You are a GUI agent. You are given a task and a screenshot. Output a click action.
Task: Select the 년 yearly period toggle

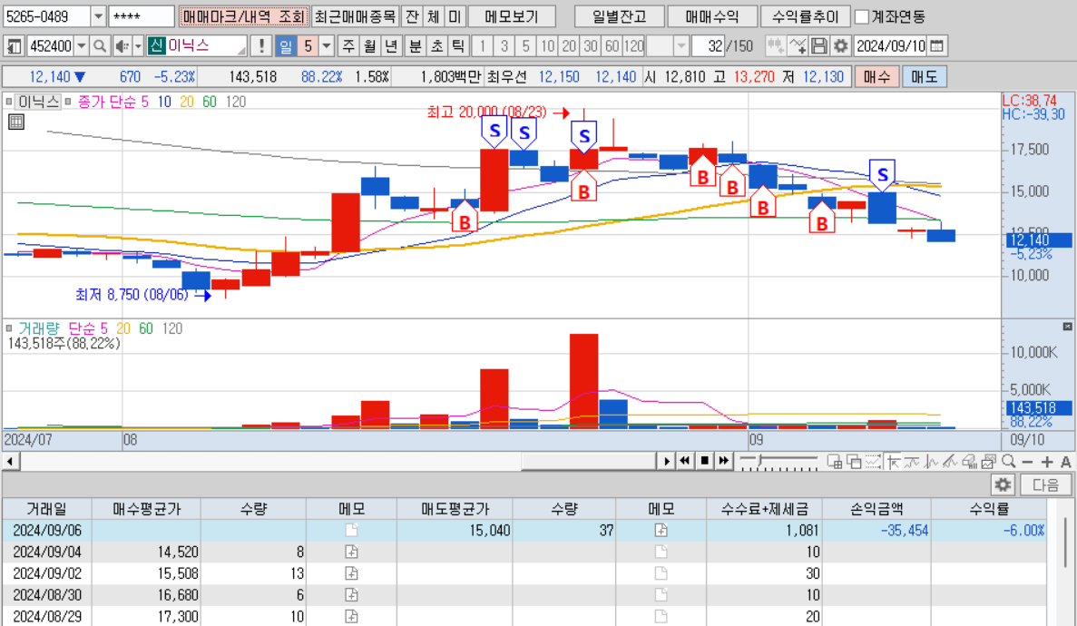[391, 46]
